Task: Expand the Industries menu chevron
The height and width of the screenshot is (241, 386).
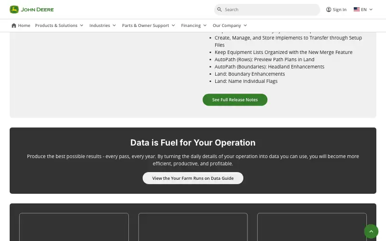Action: tap(114, 26)
